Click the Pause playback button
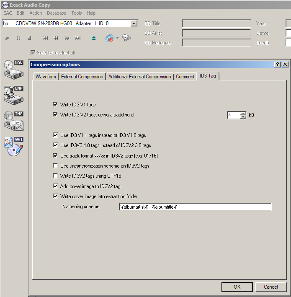Screen dimensions: 291x297 (x=18, y=38)
